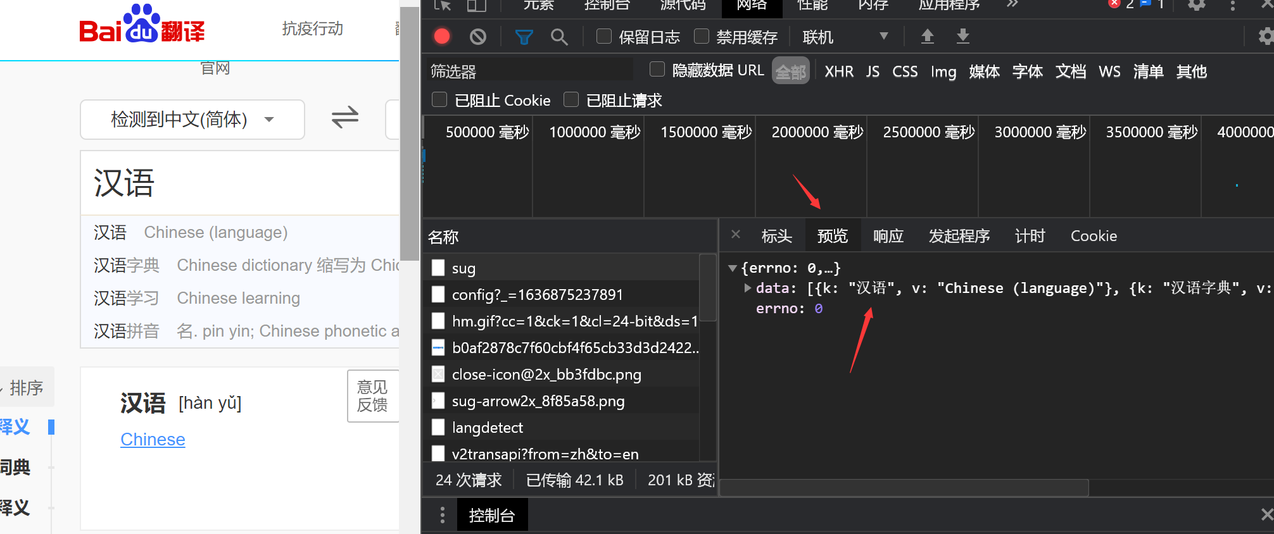Enable the disable cache checkbox

click(x=702, y=36)
